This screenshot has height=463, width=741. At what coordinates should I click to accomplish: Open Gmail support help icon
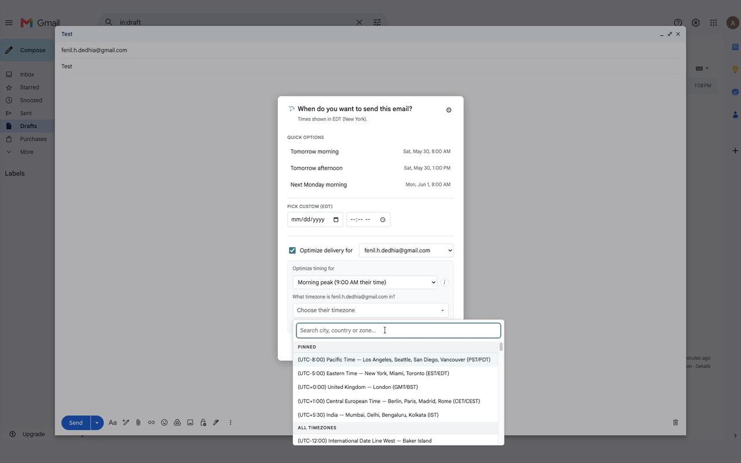click(678, 23)
